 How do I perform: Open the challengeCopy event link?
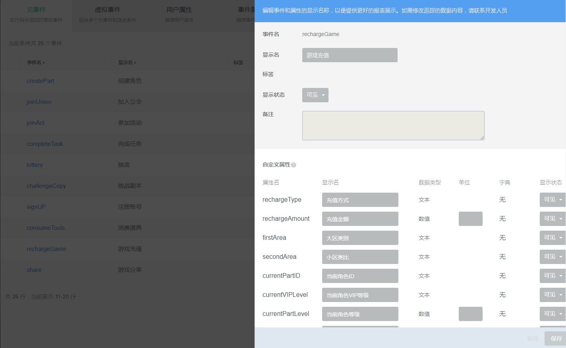click(x=46, y=186)
